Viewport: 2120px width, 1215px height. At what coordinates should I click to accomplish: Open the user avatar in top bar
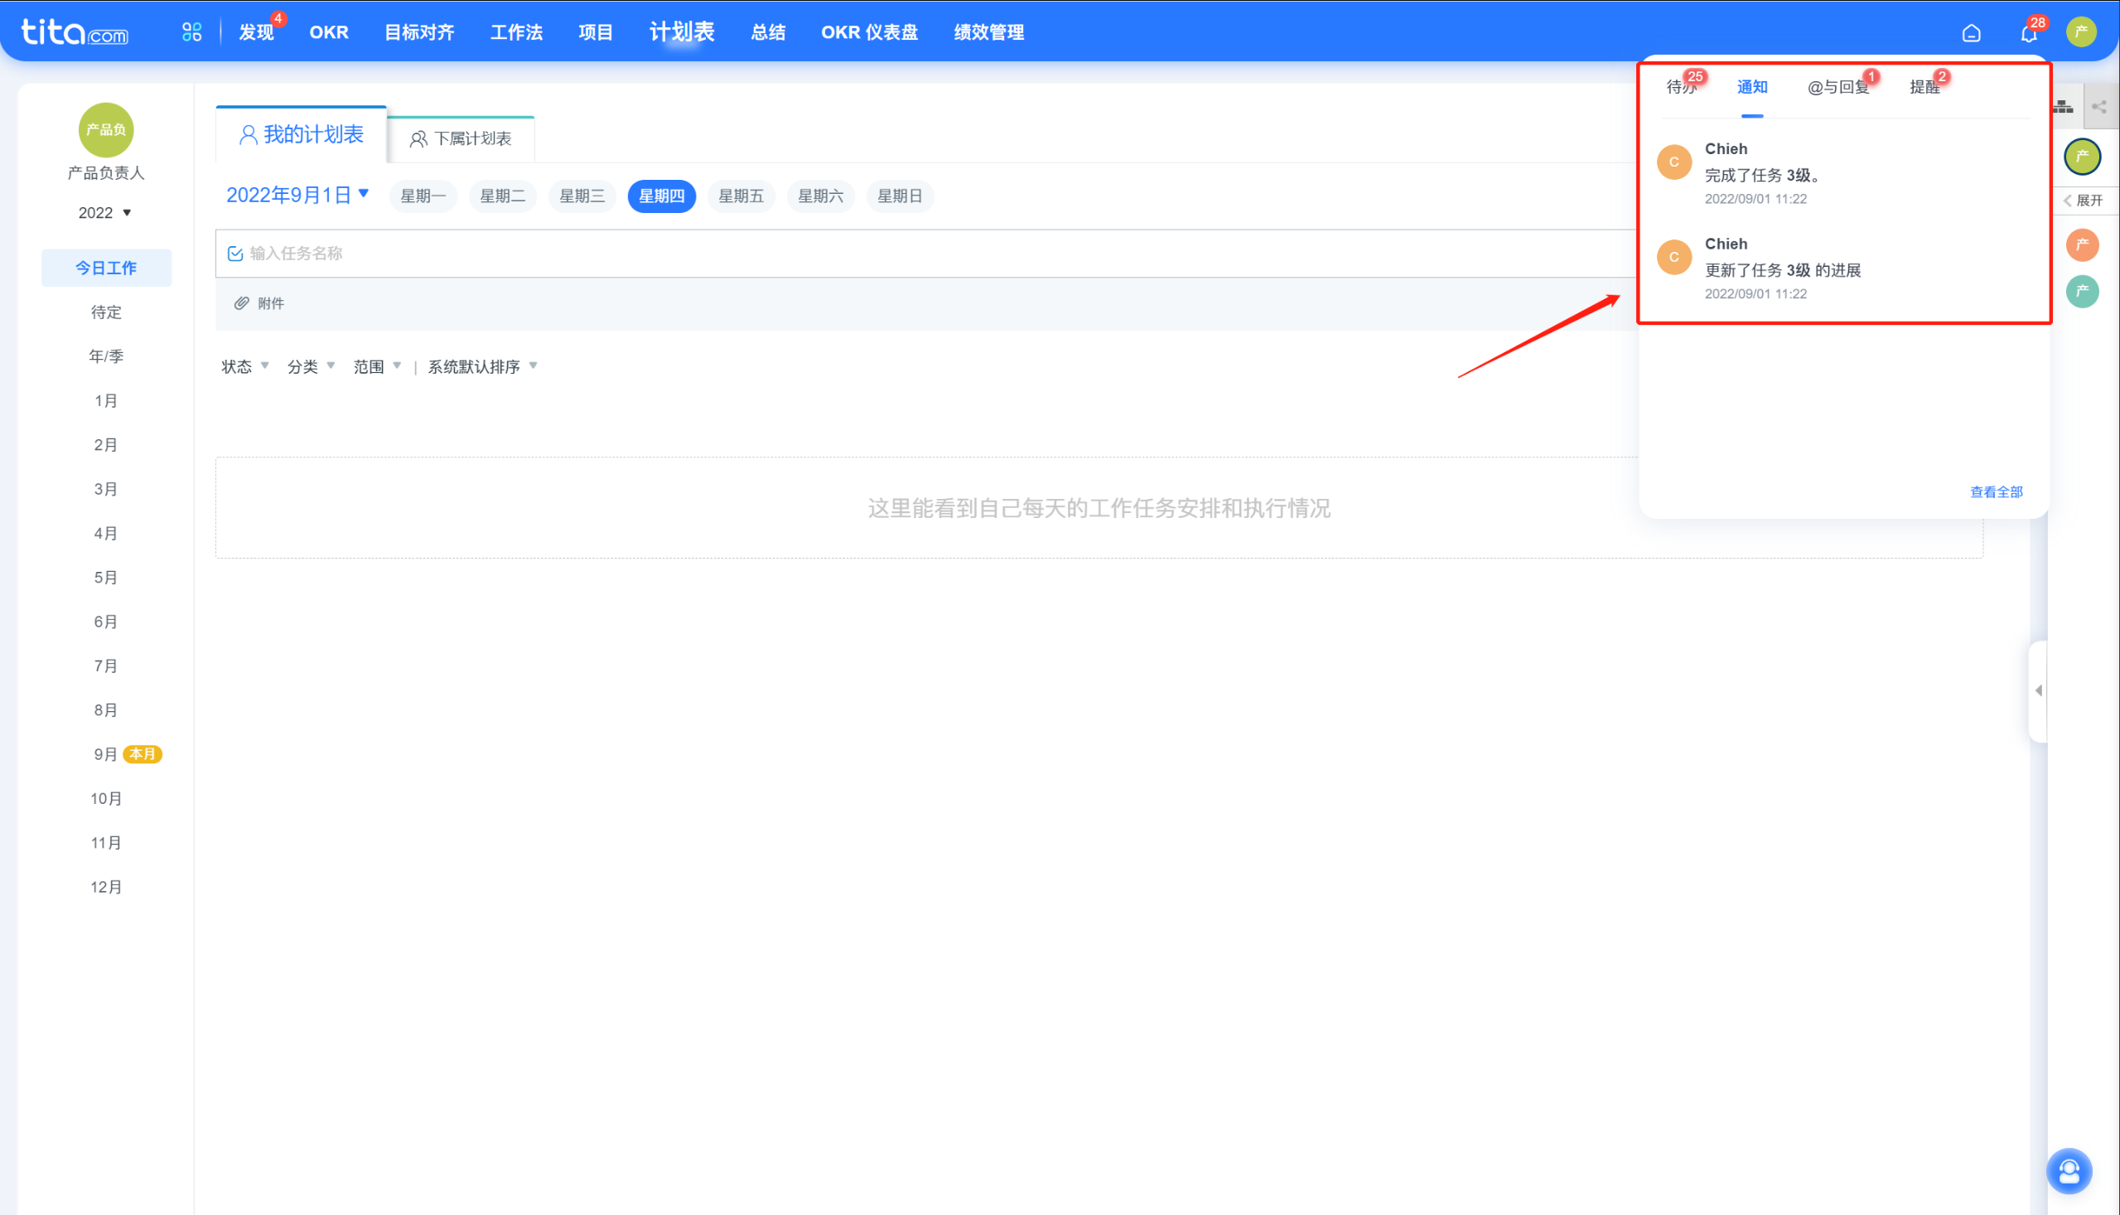(x=2082, y=31)
